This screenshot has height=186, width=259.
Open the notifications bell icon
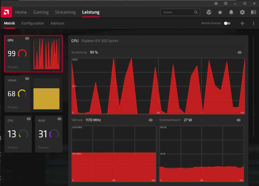[x=231, y=12]
